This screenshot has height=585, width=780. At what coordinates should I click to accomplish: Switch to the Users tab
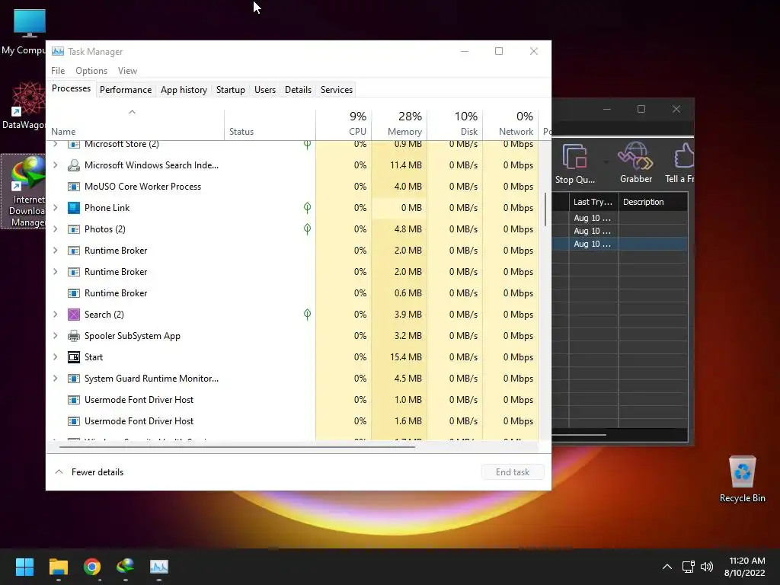click(264, 90)
